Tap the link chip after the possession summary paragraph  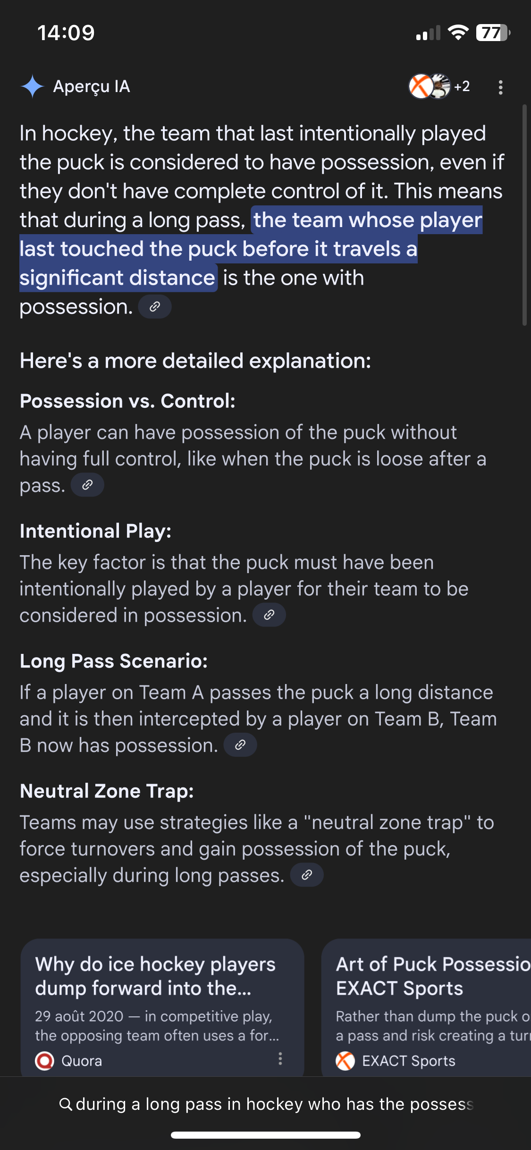pyautogui.click(x=155, y=307)
